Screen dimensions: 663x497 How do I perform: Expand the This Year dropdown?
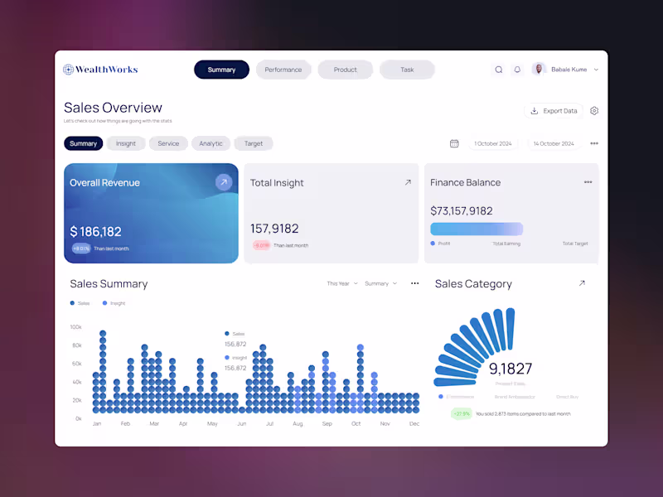342,283
